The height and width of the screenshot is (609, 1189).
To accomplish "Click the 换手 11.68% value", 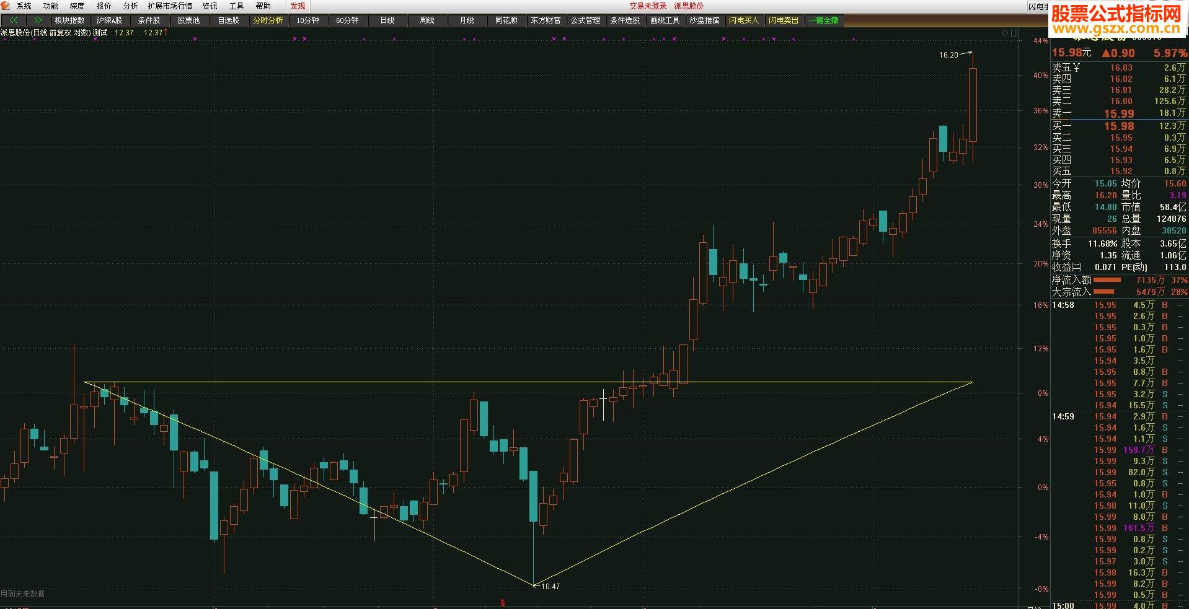I will click(x=1102, y=244).
